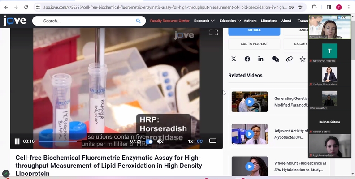Open Adjuvant Activity of Mycobacterium title

tap(291, 134)
